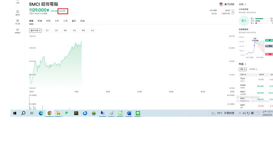Open the blue circular browser taskbar icon
The height and width of the screenshot is (153, 273).
point(85,113)
